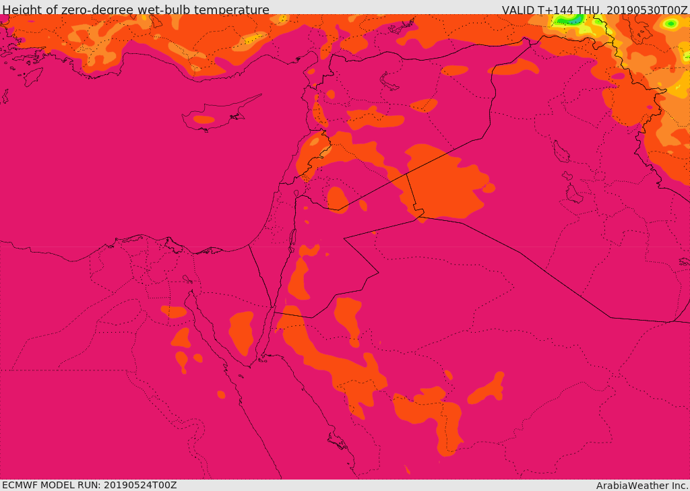Select the 'ArabiaWeather Inc' credit text
Viewport: 690px width, 491px height.
(x=641, y=486)
